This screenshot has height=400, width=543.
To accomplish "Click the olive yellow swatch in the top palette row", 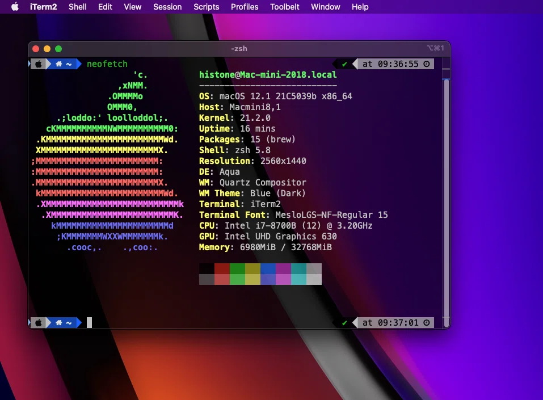I will tap(253, 269).
